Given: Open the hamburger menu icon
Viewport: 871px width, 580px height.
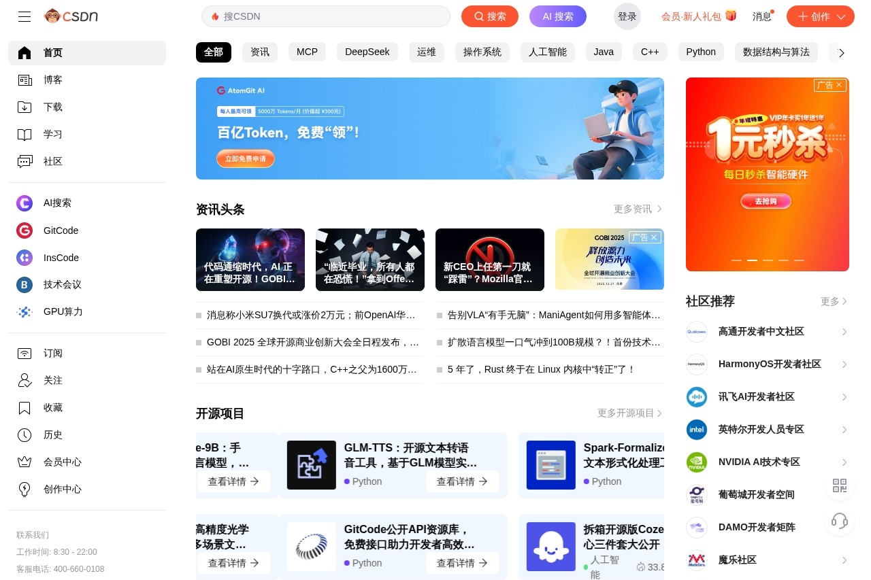Looking at the screenshot, I should 24,16.
